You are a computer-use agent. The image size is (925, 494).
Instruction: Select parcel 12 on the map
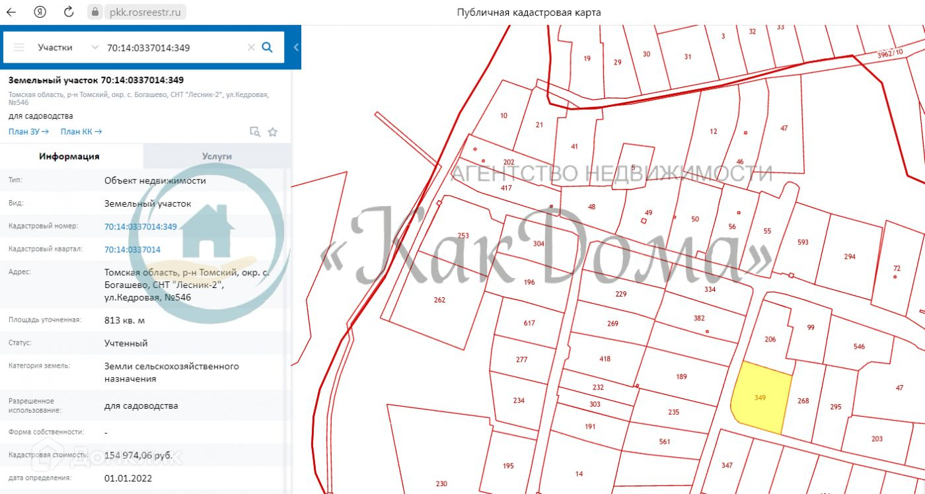coord(713,131)
